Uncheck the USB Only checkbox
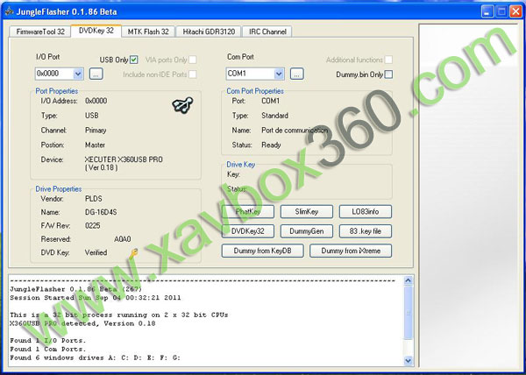This screenshot has height=375, width=526. (x=133, y=60)
